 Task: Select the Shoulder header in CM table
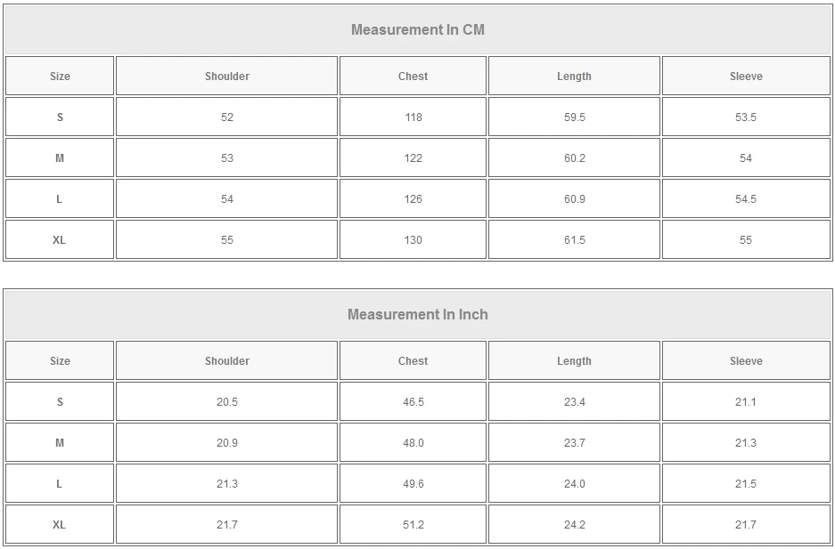(227, 77)
